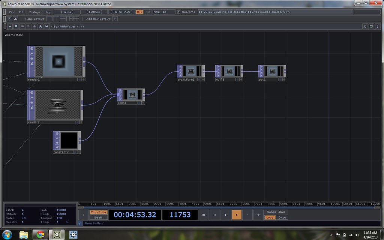384x240 pixels.
Task: Click the timeline ruler at frame 6001
Action: [234, 204]
